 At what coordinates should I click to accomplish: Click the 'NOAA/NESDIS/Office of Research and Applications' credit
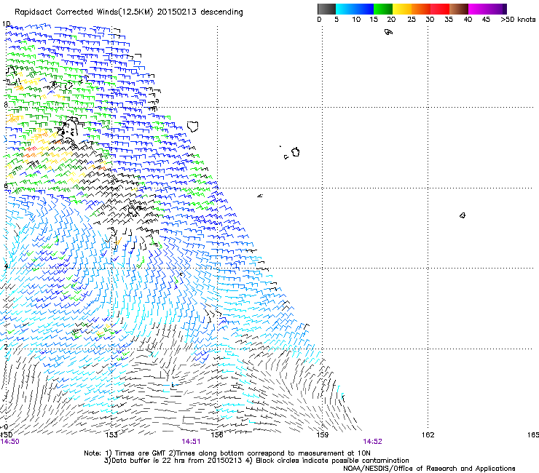tap(429, 469)
